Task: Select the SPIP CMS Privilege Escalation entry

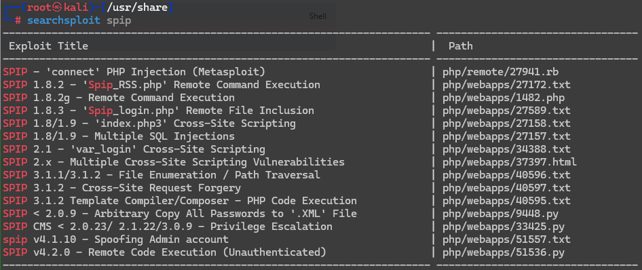Action: tap(168, 227)
